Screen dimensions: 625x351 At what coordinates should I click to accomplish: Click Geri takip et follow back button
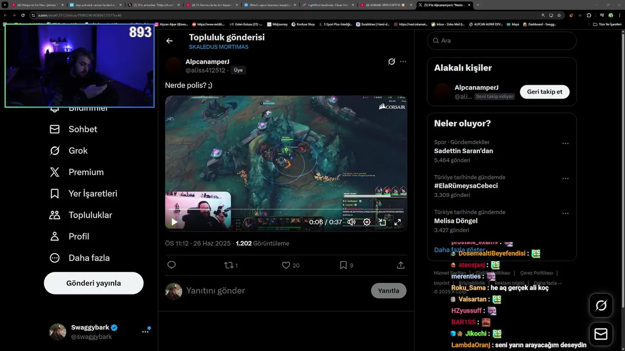click(544, 92)
